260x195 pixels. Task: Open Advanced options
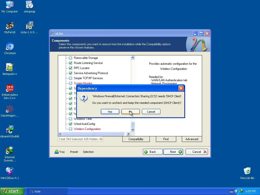click(192, 139)
